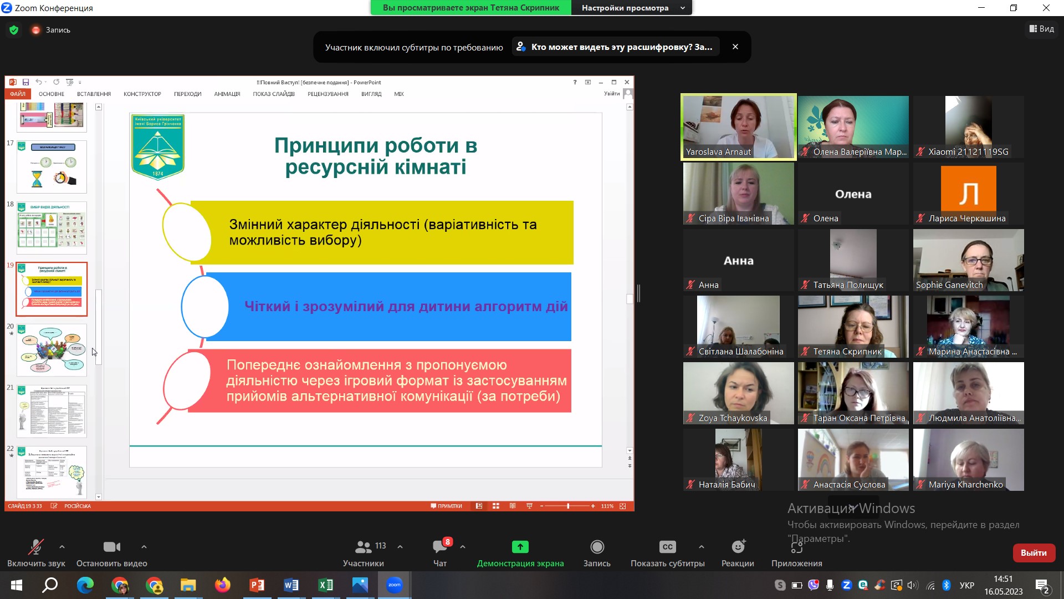Expand video options arrow beside camera

pyautogui.click(x=144, y=547)
